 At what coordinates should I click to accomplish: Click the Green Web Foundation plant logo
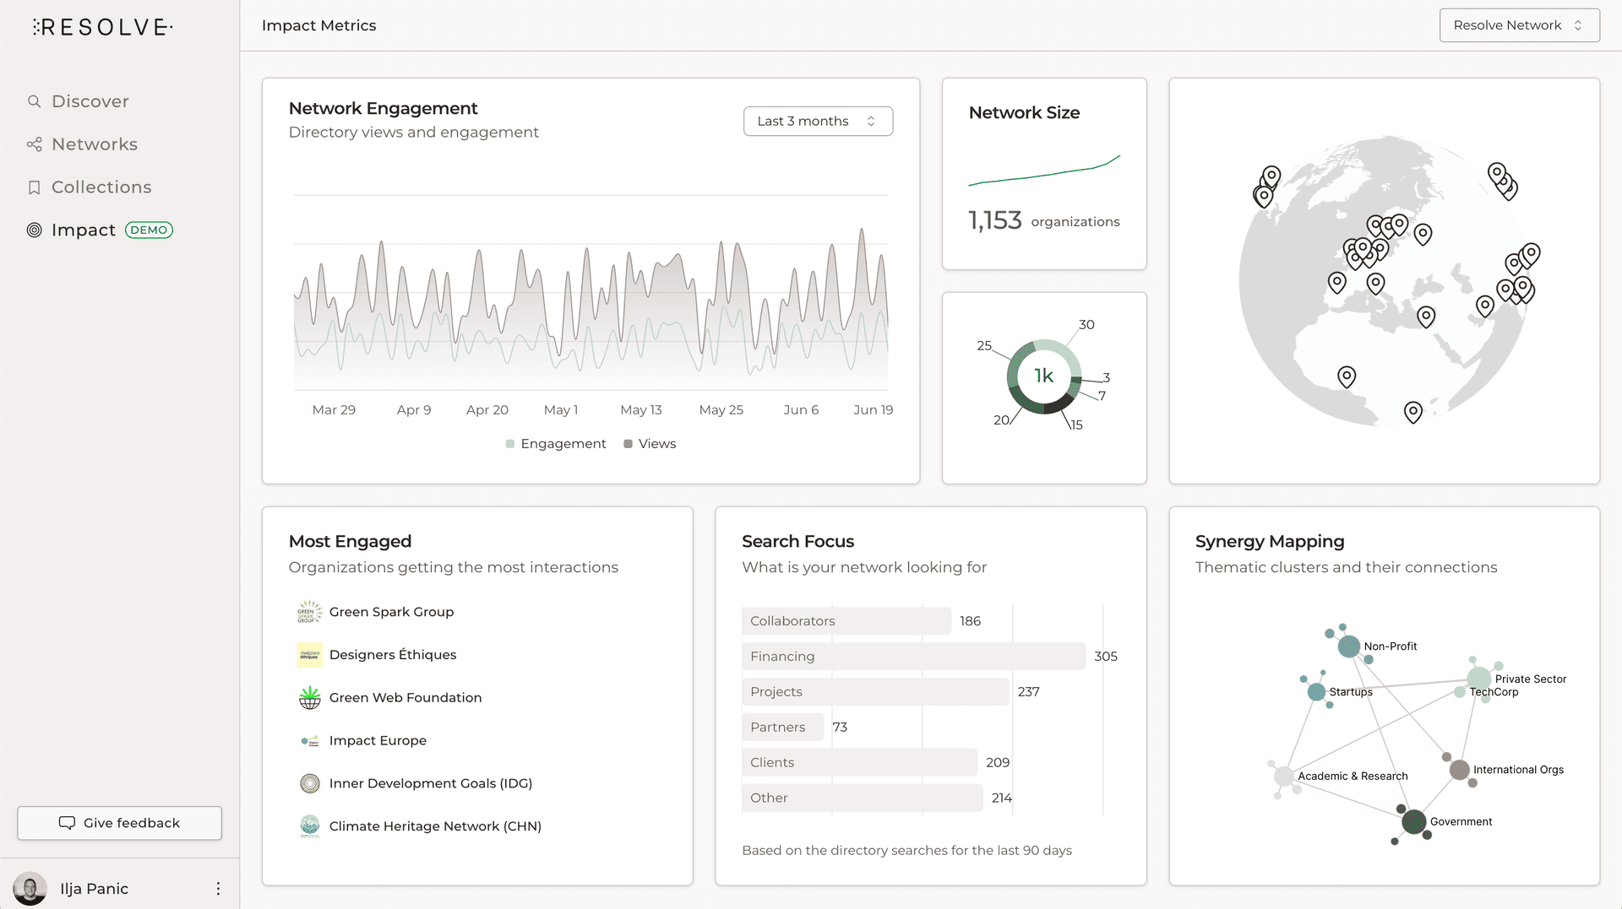click(x=309, y=697)
